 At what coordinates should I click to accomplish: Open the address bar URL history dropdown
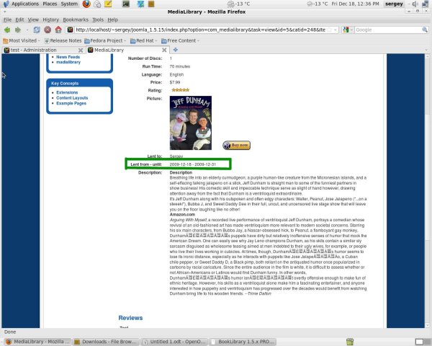coord(336,30)
